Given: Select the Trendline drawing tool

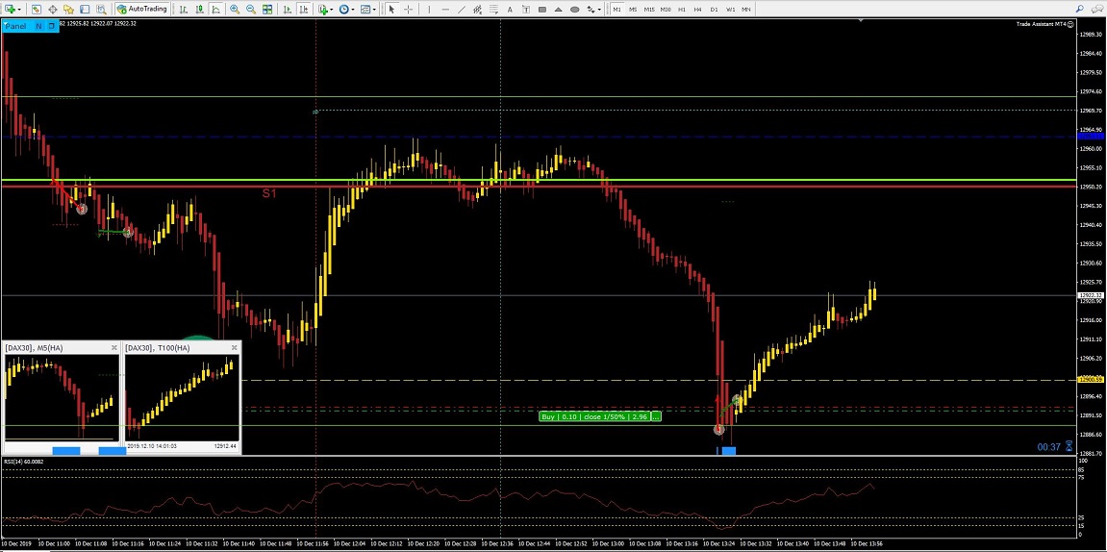Looking at the screenshot, I should [462, 10].
